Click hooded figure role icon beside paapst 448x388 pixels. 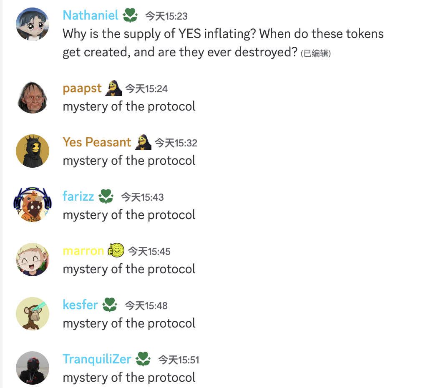pyautogui.click(x=113, y=88)
